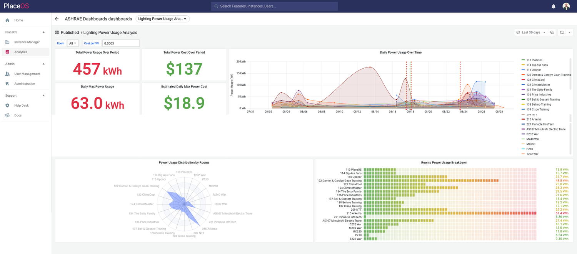Screen dimensions: 577x254
Task: Refresh the dashboard data
Action: coord(562,33)
